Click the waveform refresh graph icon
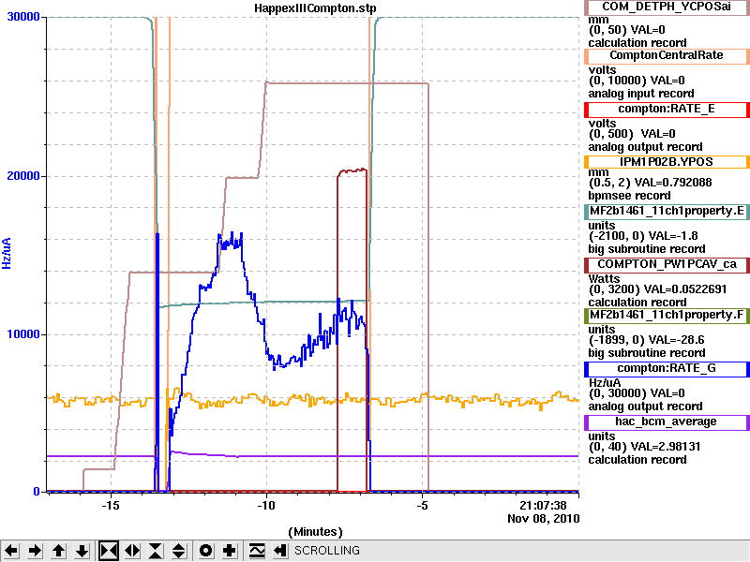750x562 pixels. coord(257,551)
